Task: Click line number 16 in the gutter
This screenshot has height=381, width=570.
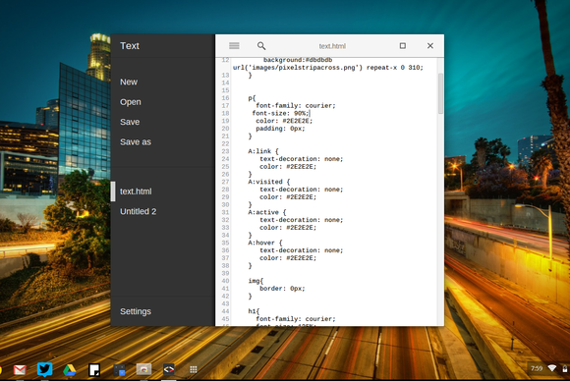Action: [x=225, y=98]
